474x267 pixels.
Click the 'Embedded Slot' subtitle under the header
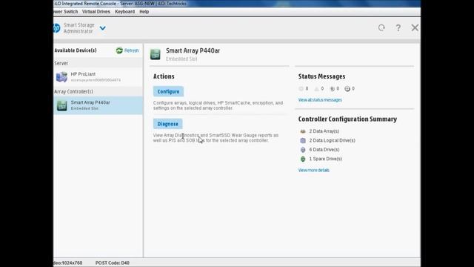(x=181, y=59)
